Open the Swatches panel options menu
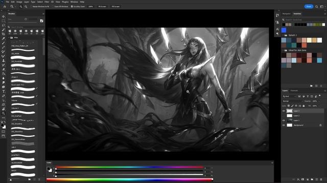The width and height of the screenshot is (327, 183). coord(325,14)
